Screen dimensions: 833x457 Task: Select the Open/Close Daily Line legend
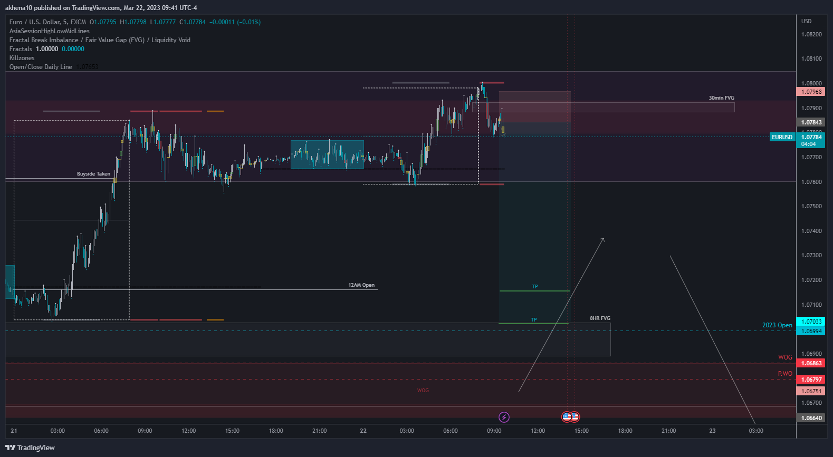tap(41, 67)
